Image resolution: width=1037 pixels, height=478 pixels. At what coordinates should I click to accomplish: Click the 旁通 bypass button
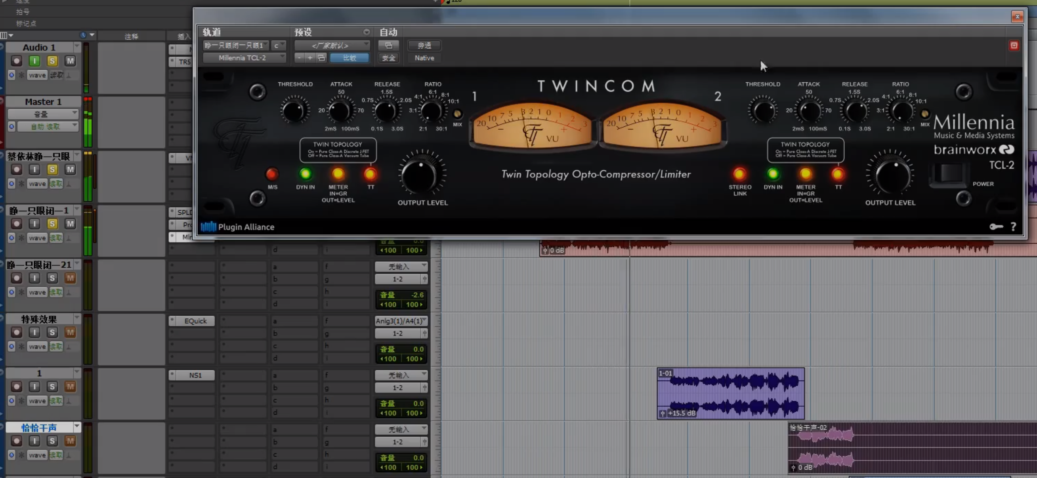tap(424, 45)
